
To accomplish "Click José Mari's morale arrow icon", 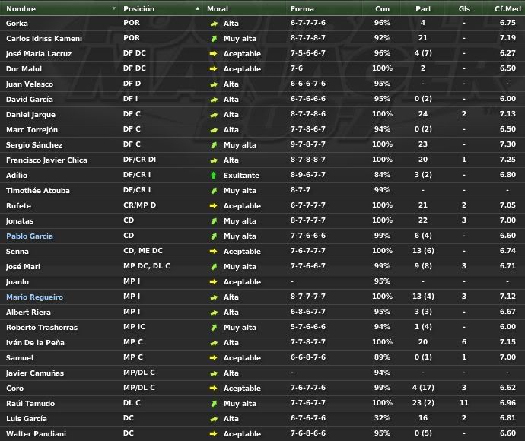I will pyautogui.click(x=214, y=267).
